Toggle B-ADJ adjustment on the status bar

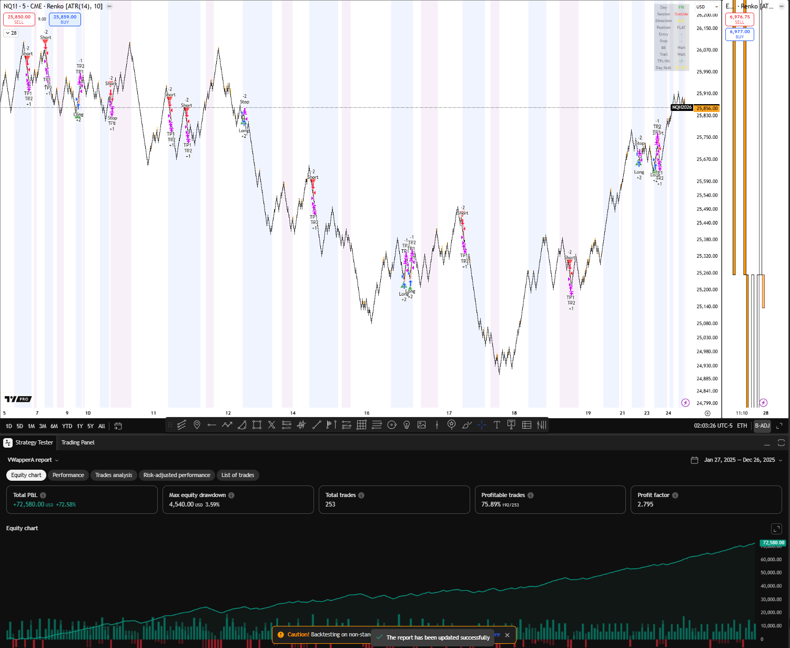(762, 426)
